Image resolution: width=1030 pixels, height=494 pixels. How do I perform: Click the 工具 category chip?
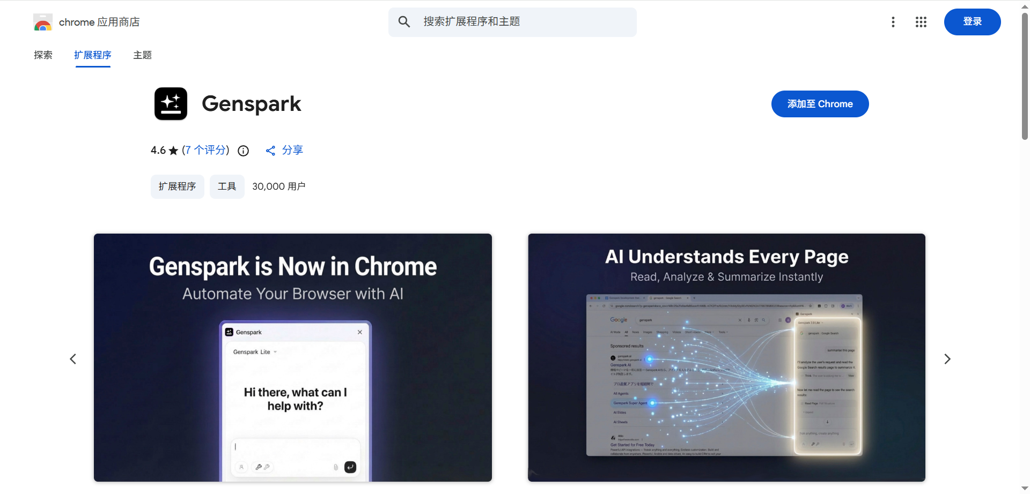227,186
